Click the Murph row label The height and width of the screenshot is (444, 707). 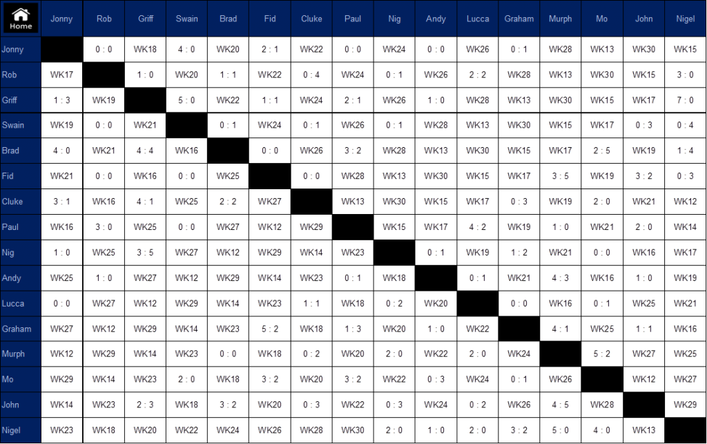coord(21,354)
